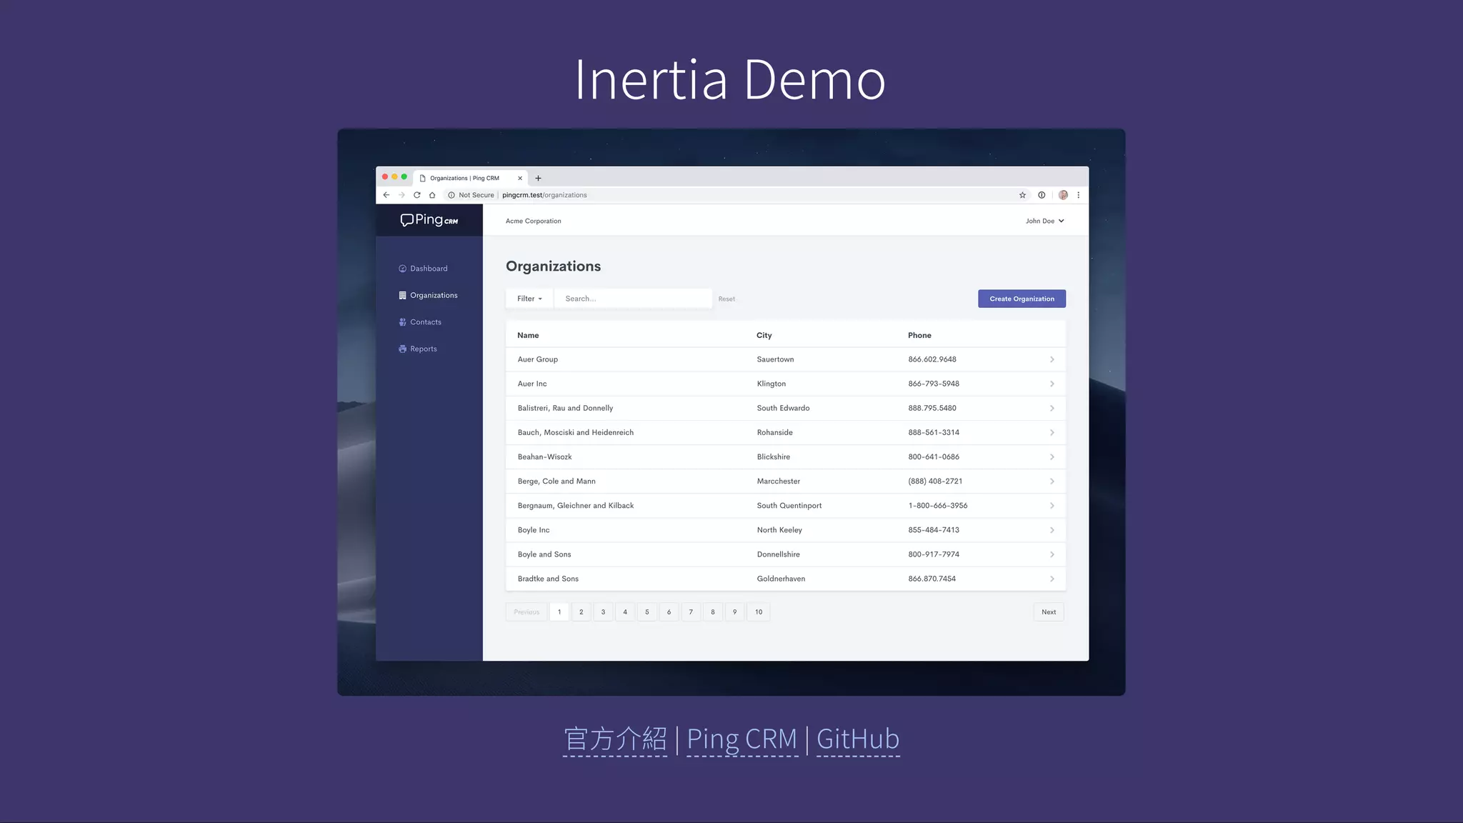1463x823 pixels.
Task: Open Reports in the sidebar
Action: click(418, 349)
